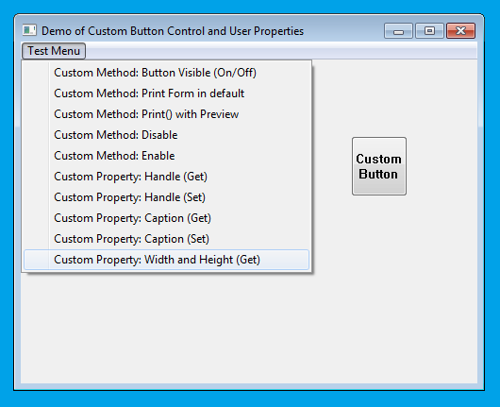Close the Custom Button demo window
500x407 pixels.
pos(460,31)
